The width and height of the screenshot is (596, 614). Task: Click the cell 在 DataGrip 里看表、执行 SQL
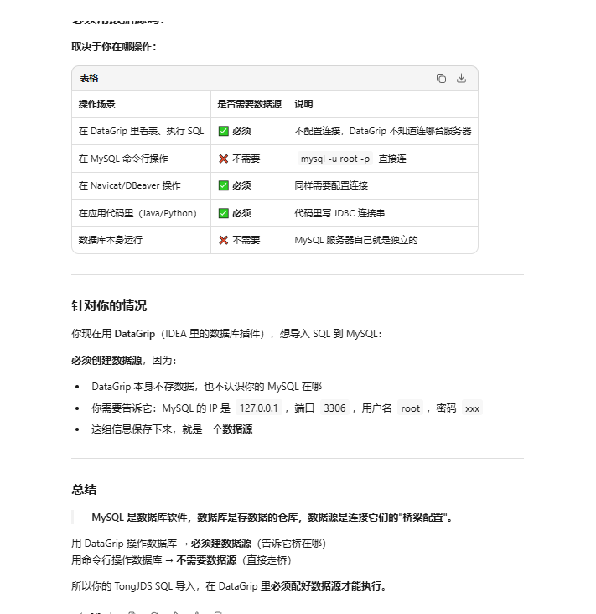pyautogui.click(x=141, y=131)
